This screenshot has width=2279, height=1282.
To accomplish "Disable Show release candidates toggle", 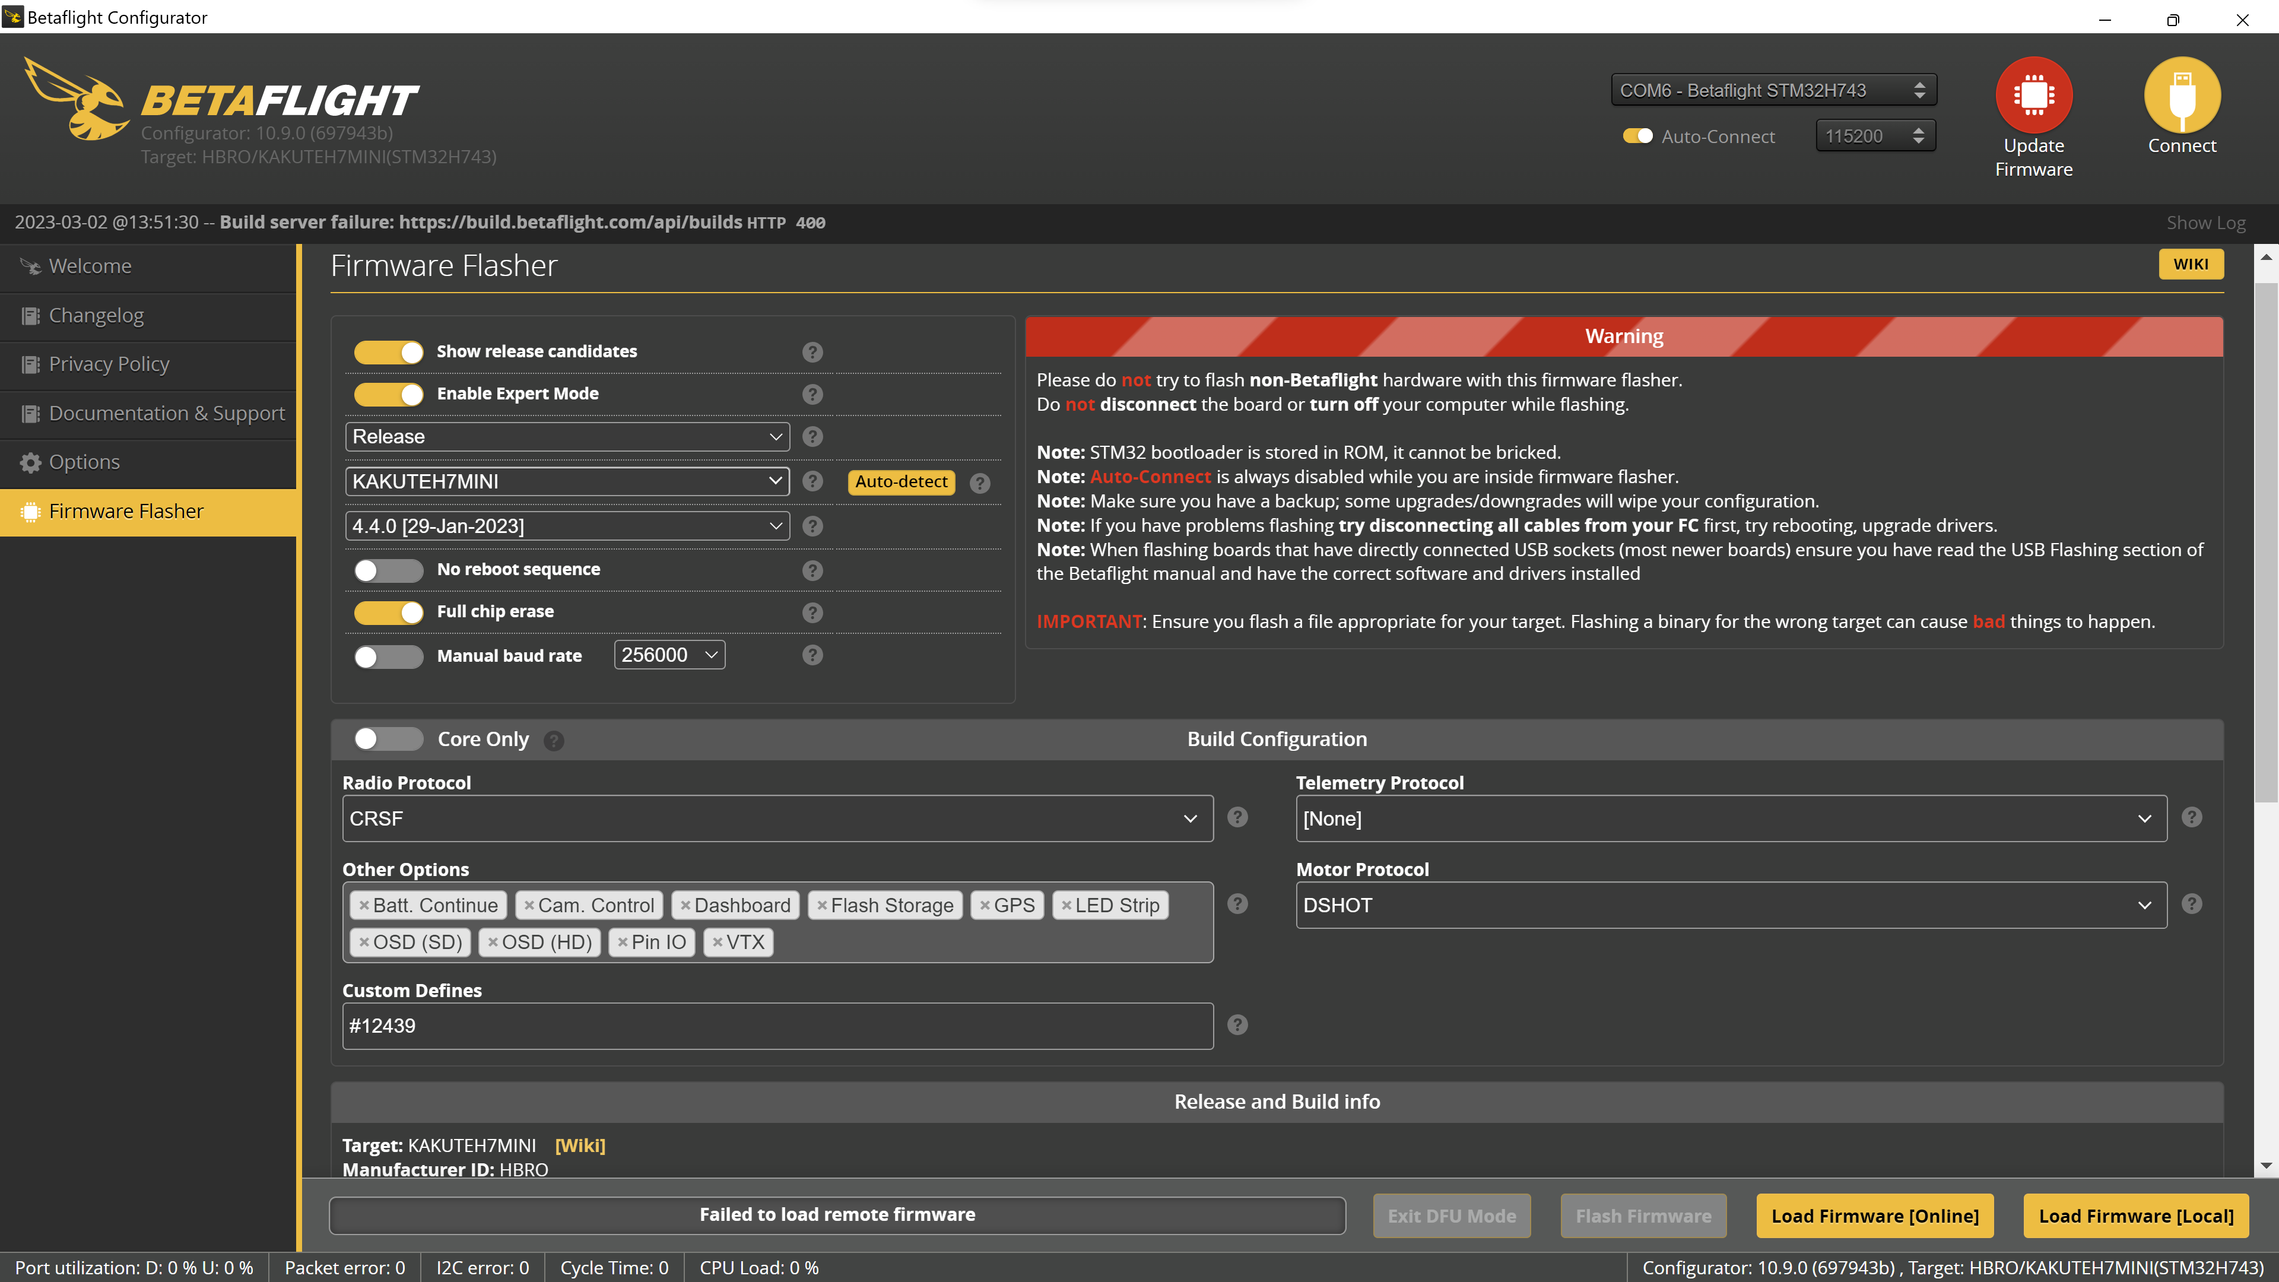I will [x=388, y=352].
